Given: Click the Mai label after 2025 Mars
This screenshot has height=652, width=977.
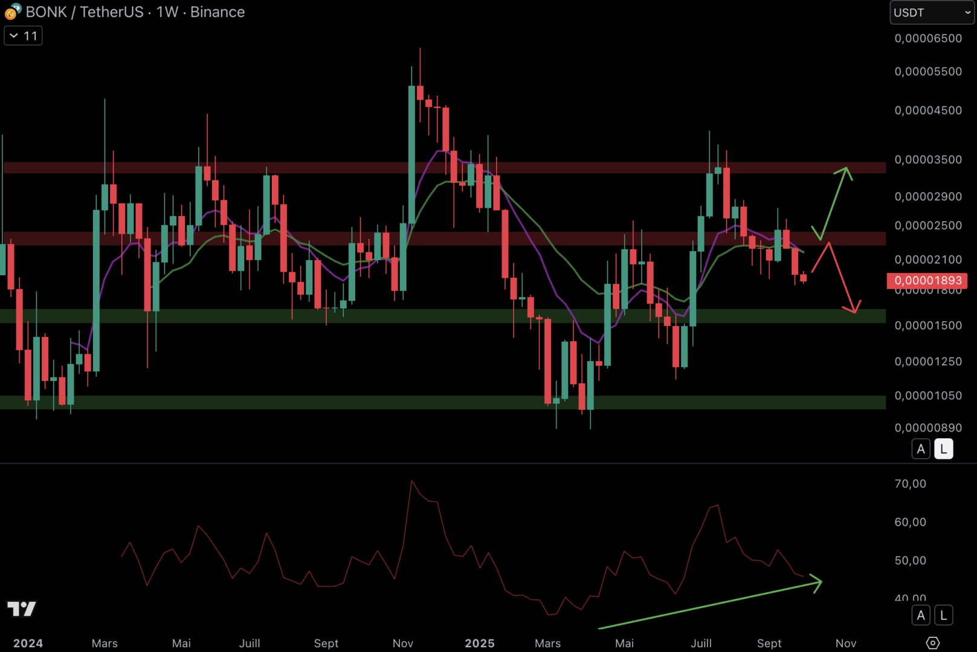Looking at the screenshot, I should point(624,644).
